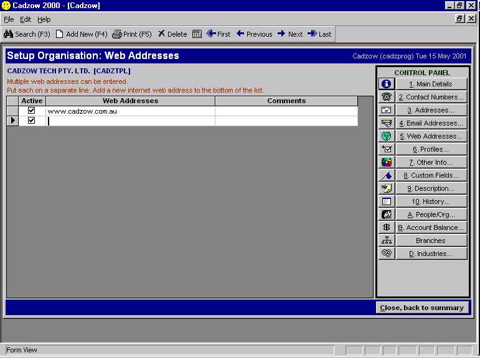Click the Form View status bar text
This screenshot has width=480, height=358.
click(x=22, y=350)
